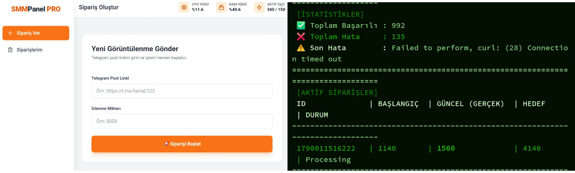The image size is (575, 173).
Task: Click the RAM load icon
Action: click(x=221, y=7)
